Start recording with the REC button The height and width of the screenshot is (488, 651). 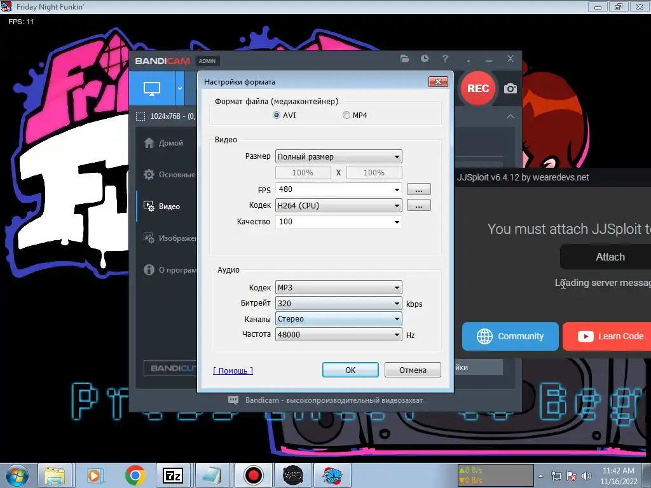(478, 88)
